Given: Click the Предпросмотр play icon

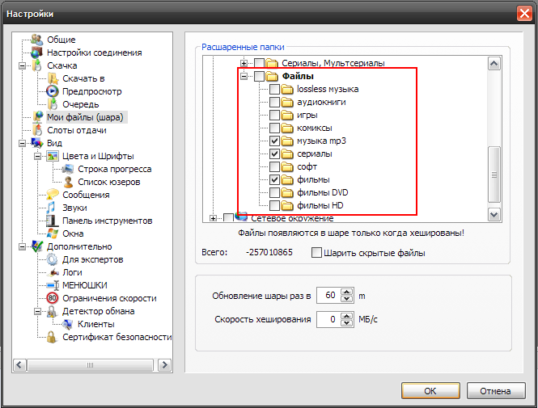Looking at the screenshot, I should (x=53, y=91).
